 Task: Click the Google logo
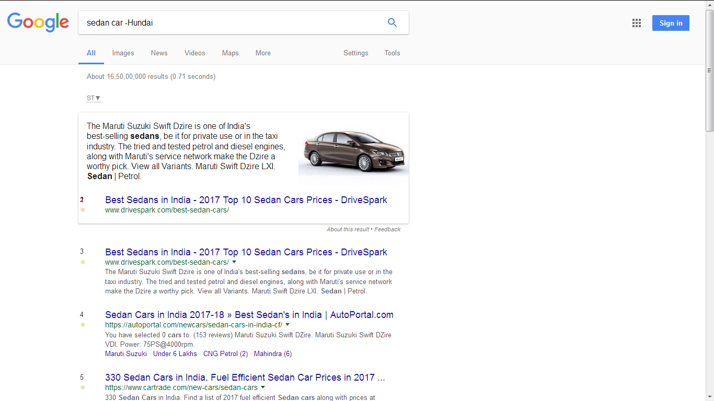[38, 22]
